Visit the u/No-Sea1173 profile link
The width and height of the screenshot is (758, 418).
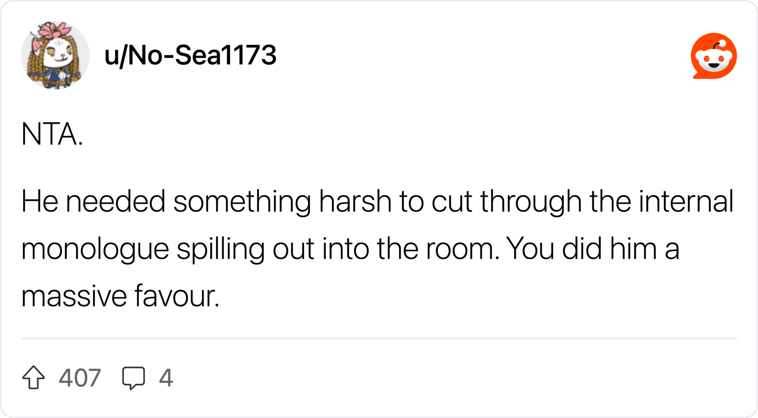coord(190,55)
